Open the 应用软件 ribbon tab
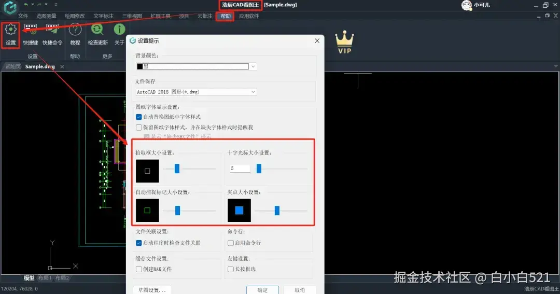 click(249, 16)
